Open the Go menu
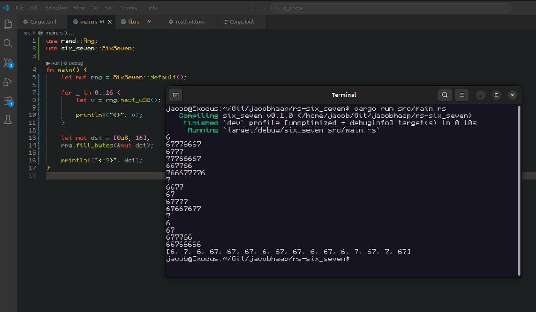The height and width of the screenshot is (312, 536). [x=95, y=8]
